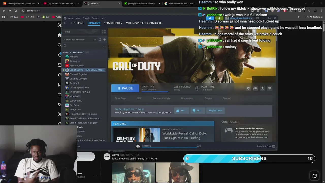The image size is (325, 183).
Task: Switch to yhungpicasso Stream Kick tab
Action: [x=142, y=4]
